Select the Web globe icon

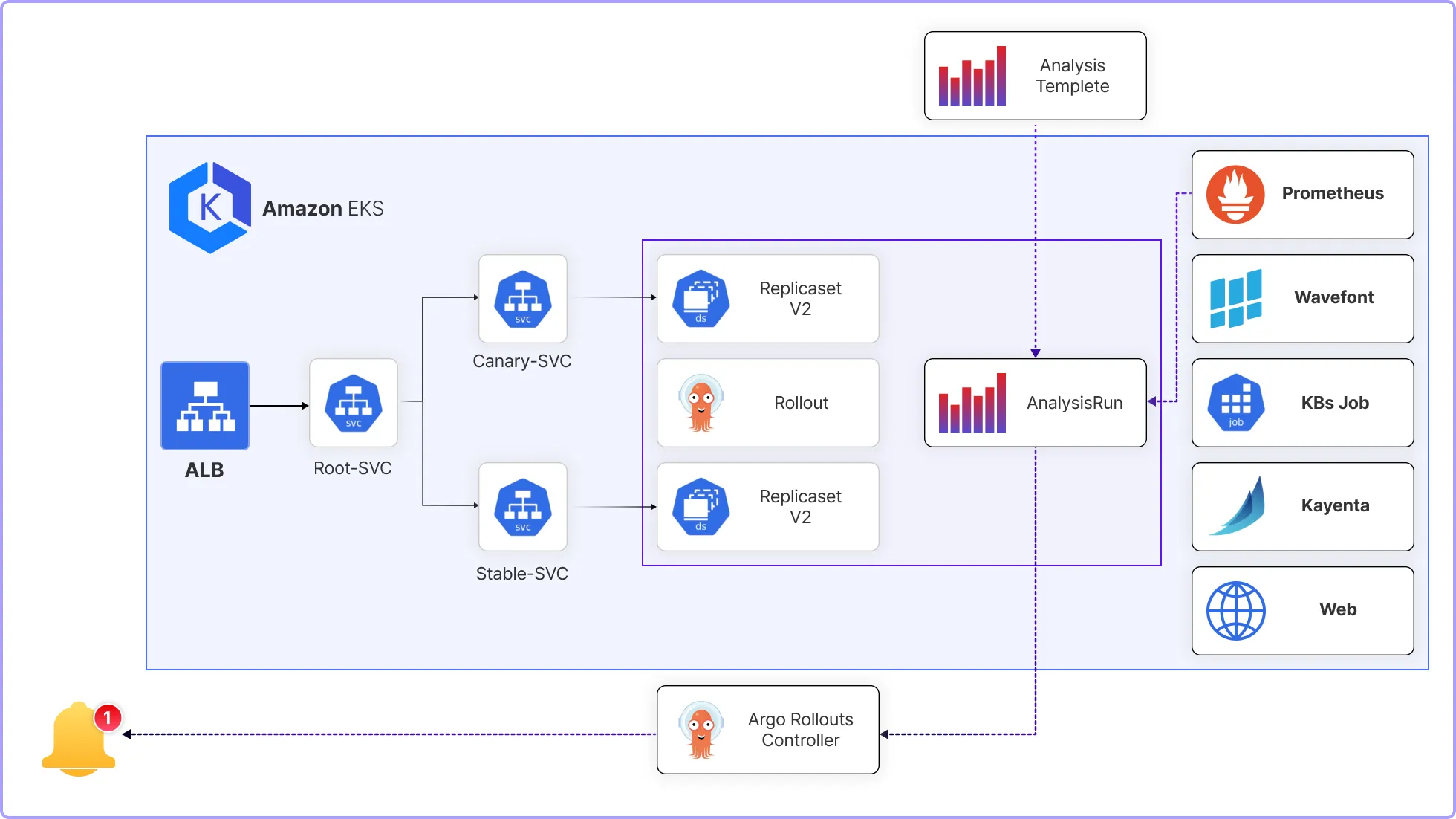point(1236,611)
